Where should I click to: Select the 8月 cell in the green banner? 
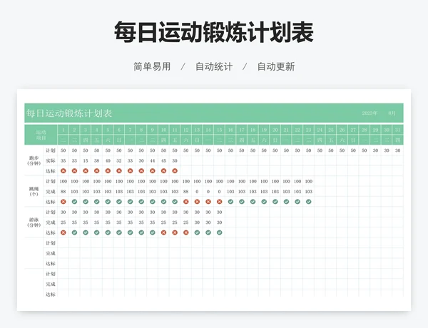tap(392, 113)
